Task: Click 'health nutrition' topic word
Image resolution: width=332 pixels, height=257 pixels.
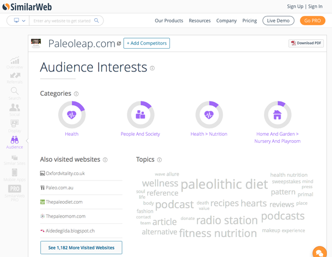Action: pyautogui.click(x=289, y=175)
